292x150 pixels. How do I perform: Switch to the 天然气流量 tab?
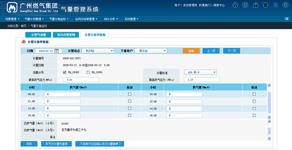[x=38, y=35]
